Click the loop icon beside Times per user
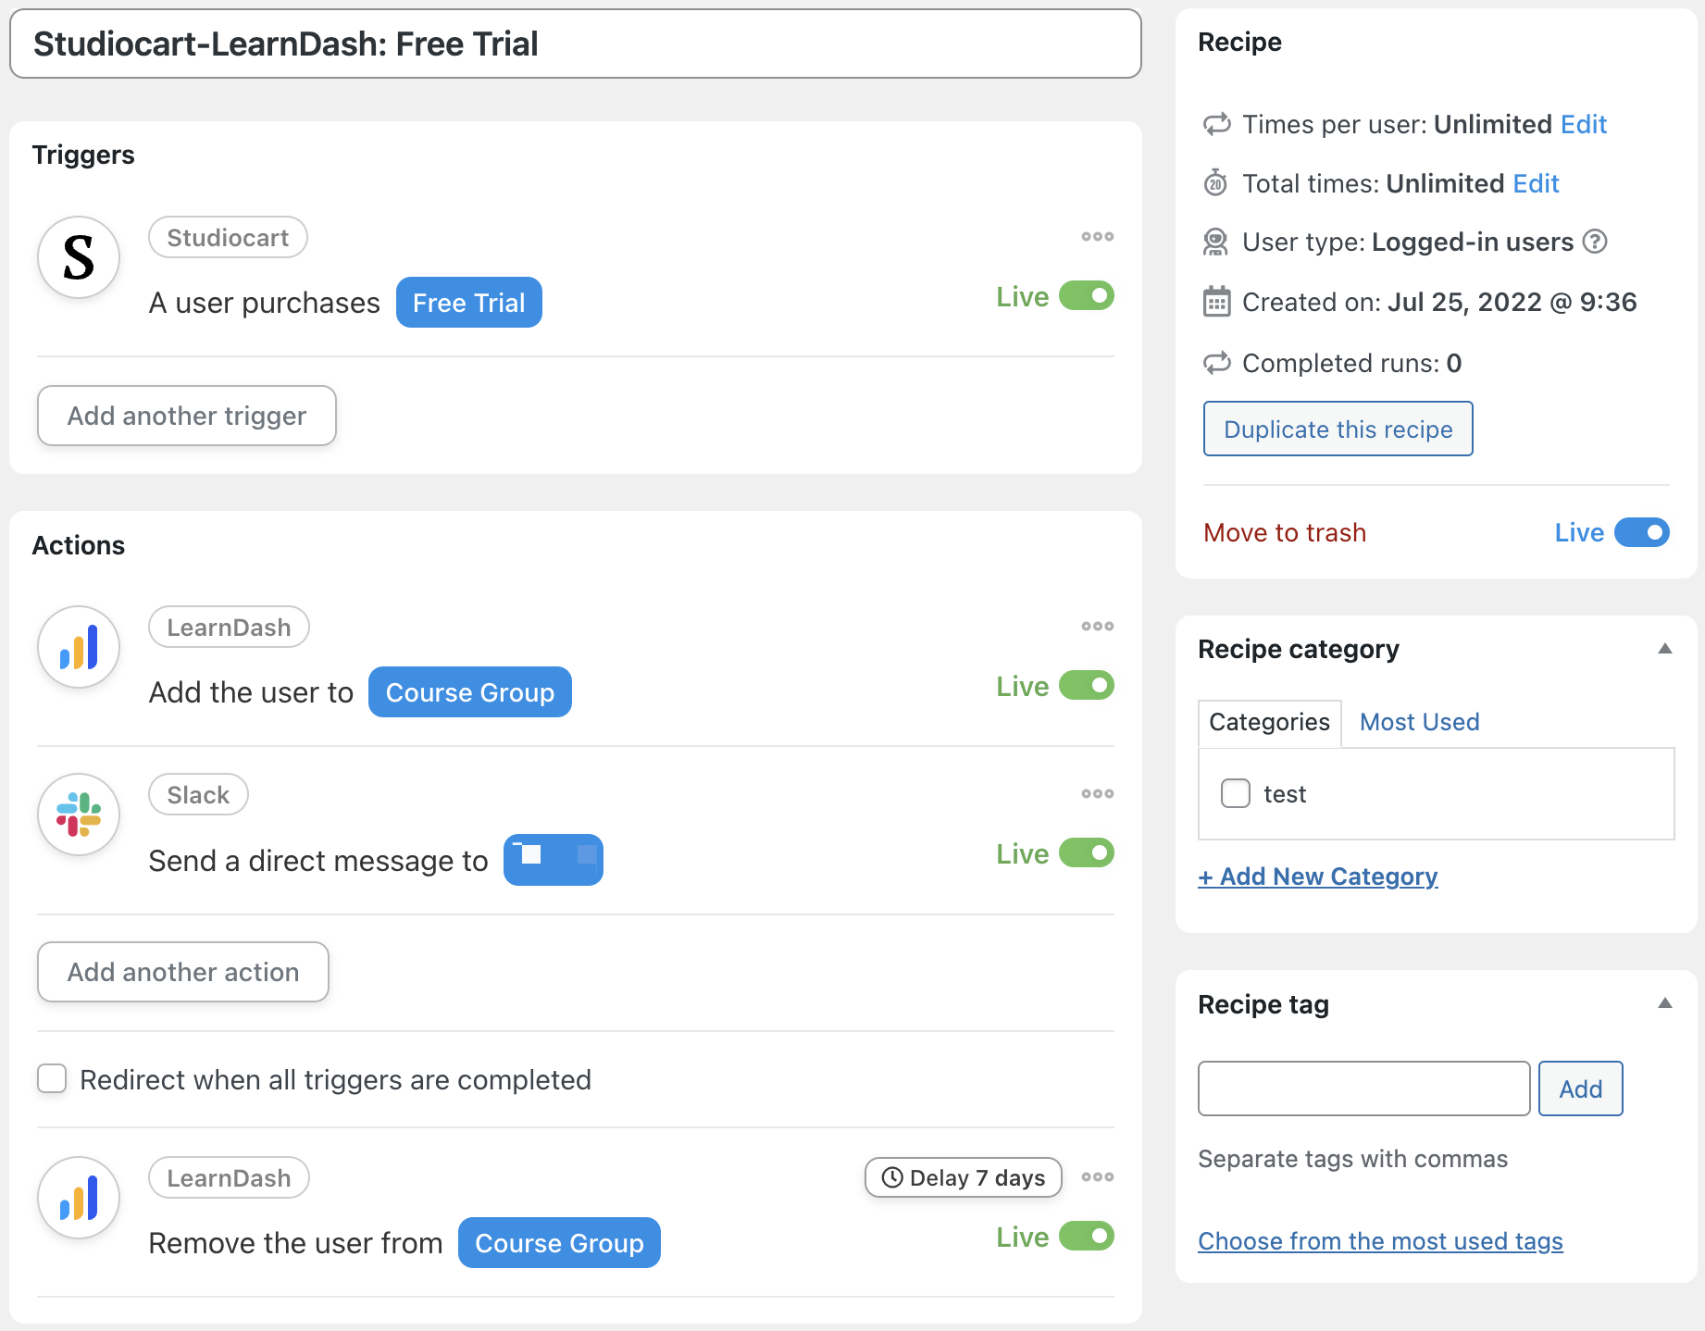This screenshot has width=1705, height=1331. coord(1216,124)
